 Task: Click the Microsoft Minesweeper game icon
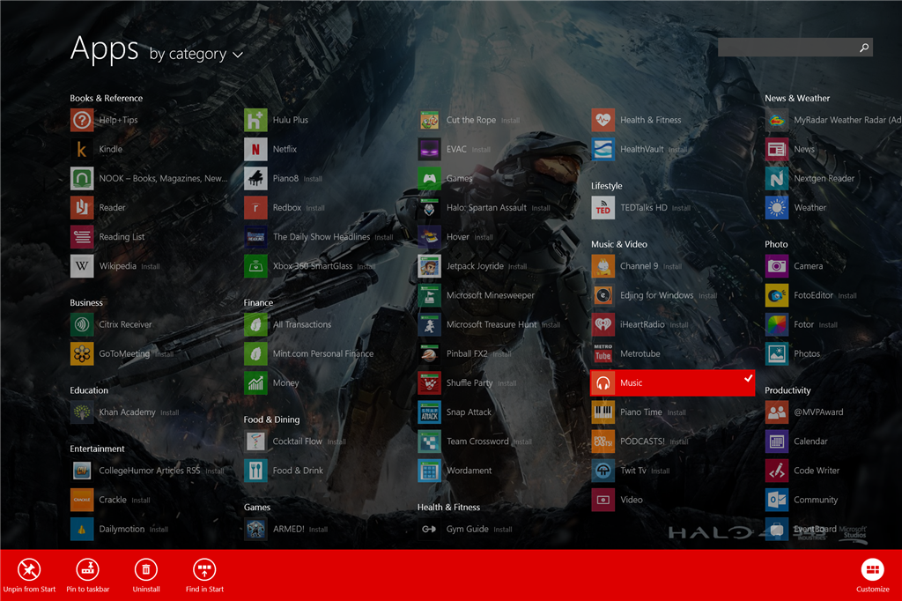pyautogui.click(x=429, y=294)
